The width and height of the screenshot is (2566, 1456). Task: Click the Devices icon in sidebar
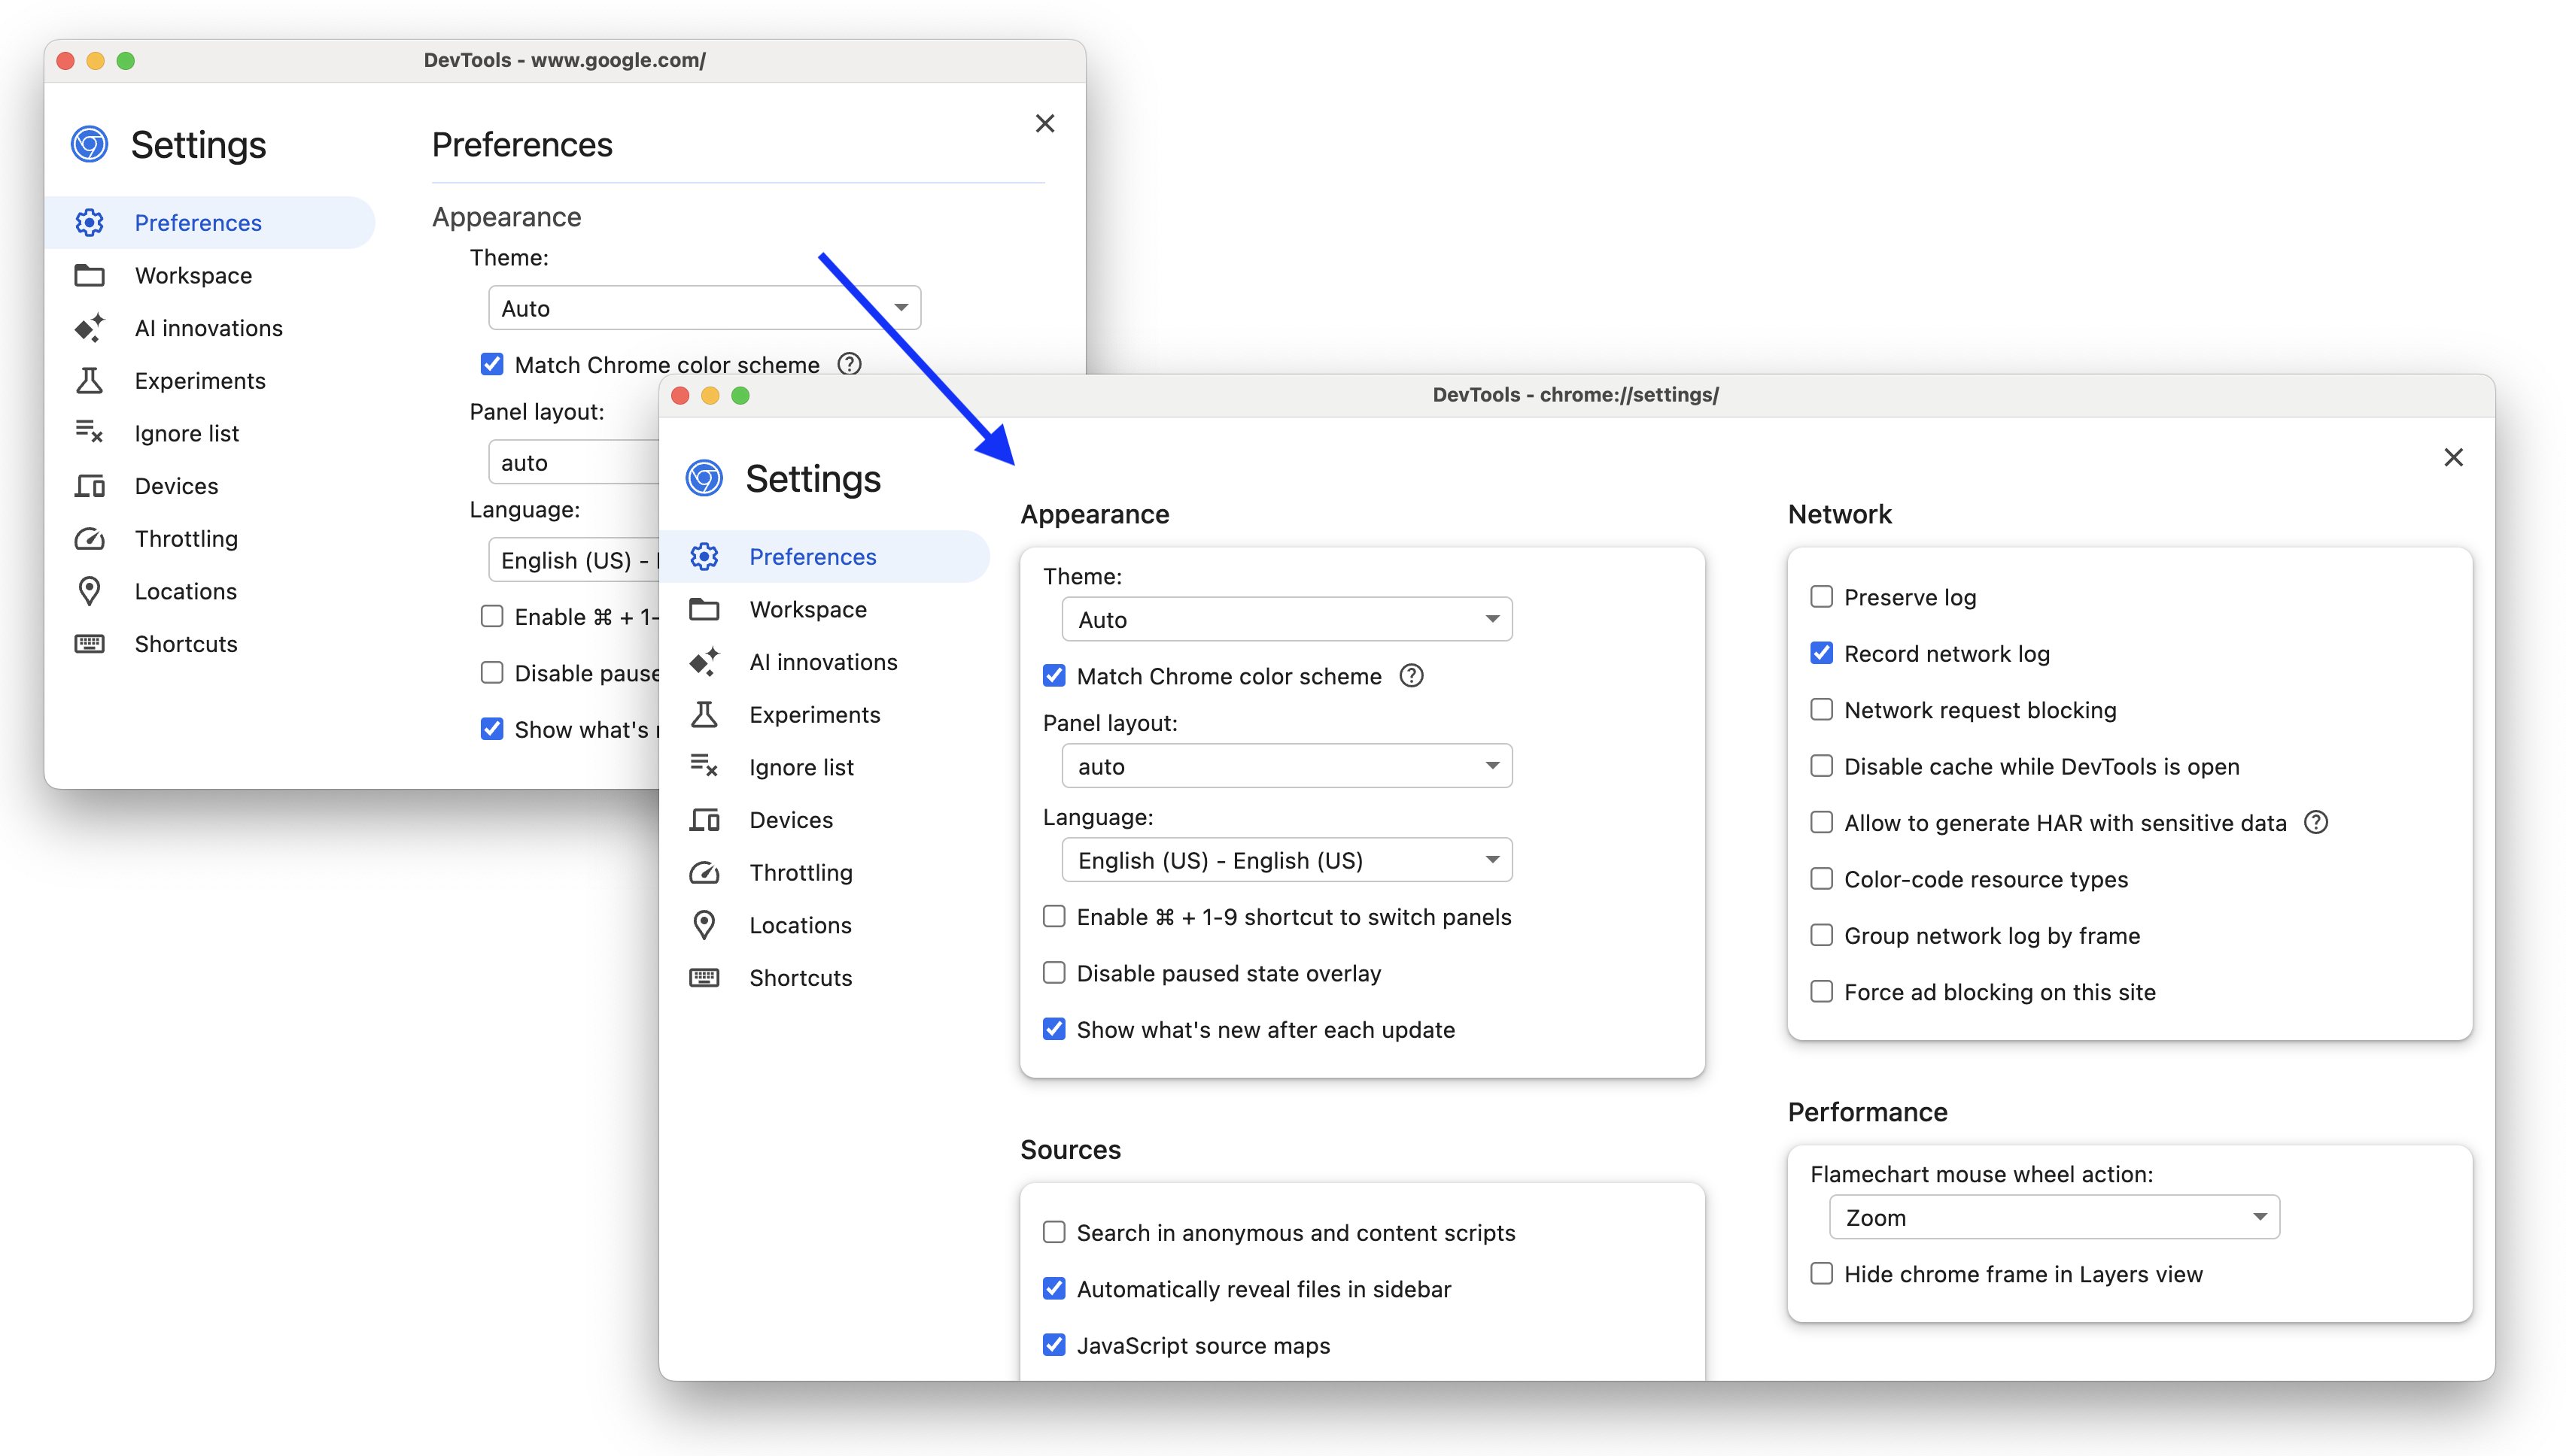pyautogui.click(x=705, y=819)
